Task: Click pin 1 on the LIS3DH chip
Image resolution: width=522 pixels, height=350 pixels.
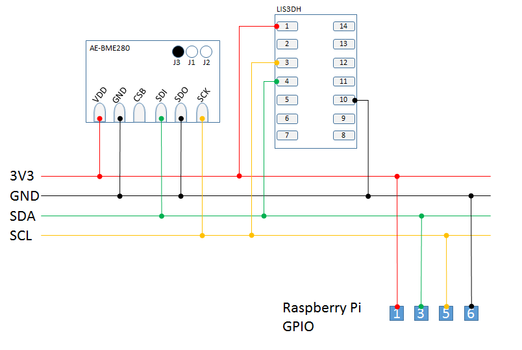Action: click(286, 27)
